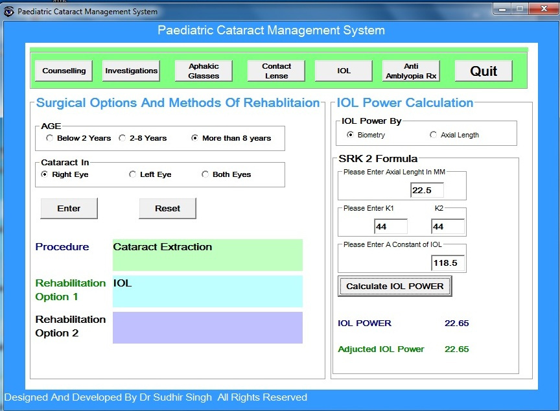Screen dimensions: 560x411
Task: Open the Counselling section
Action: [x=64, y=71]
